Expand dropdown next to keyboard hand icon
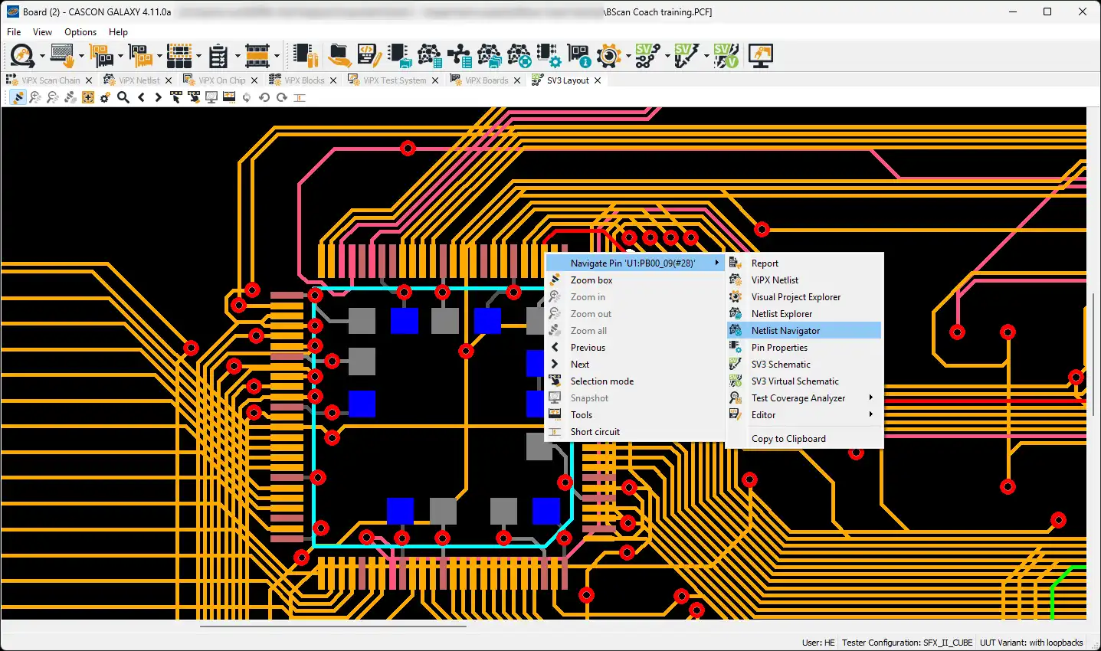Viewport: 1101px width, 651px height. tap(81, 56)
